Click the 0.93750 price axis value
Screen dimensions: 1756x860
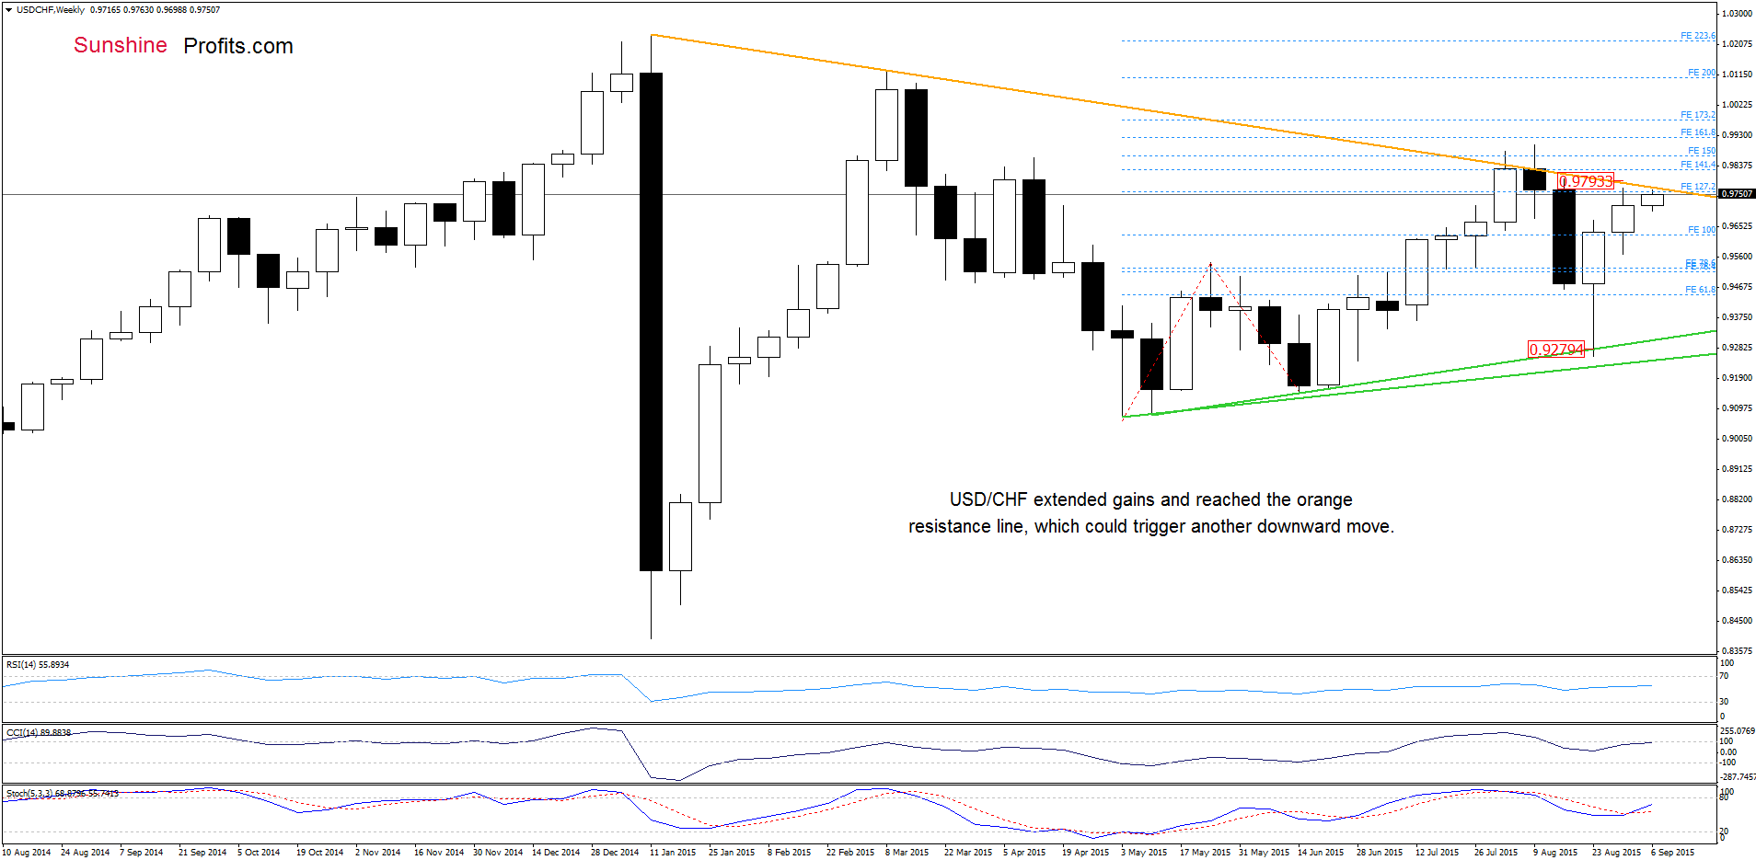click(1737, 317)
